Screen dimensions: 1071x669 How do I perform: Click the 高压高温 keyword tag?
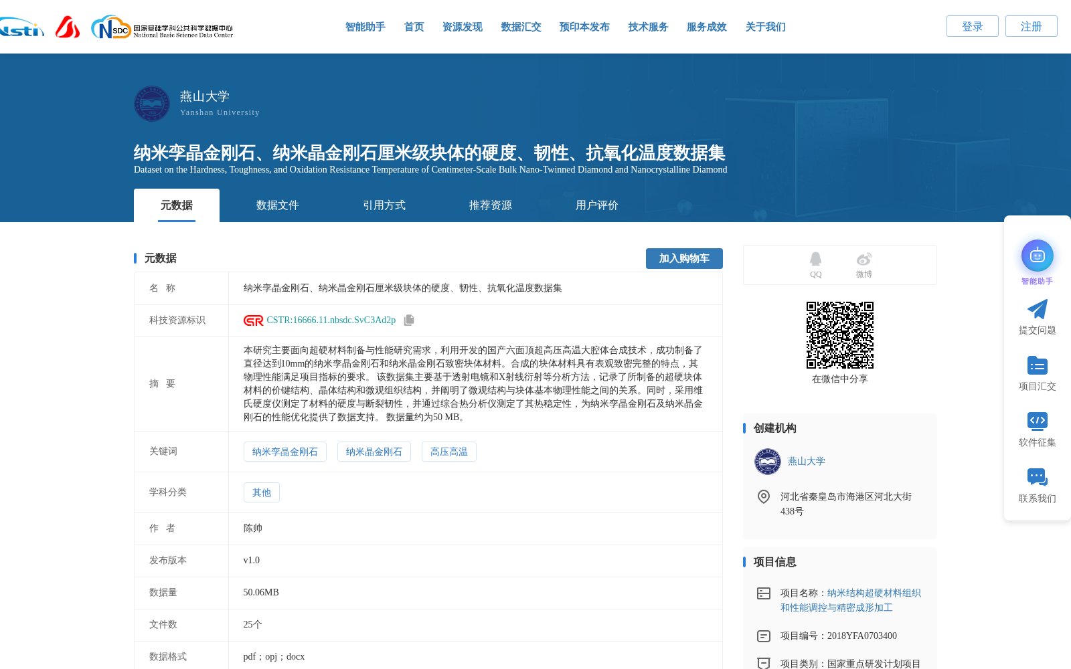[x=449, y=452]
